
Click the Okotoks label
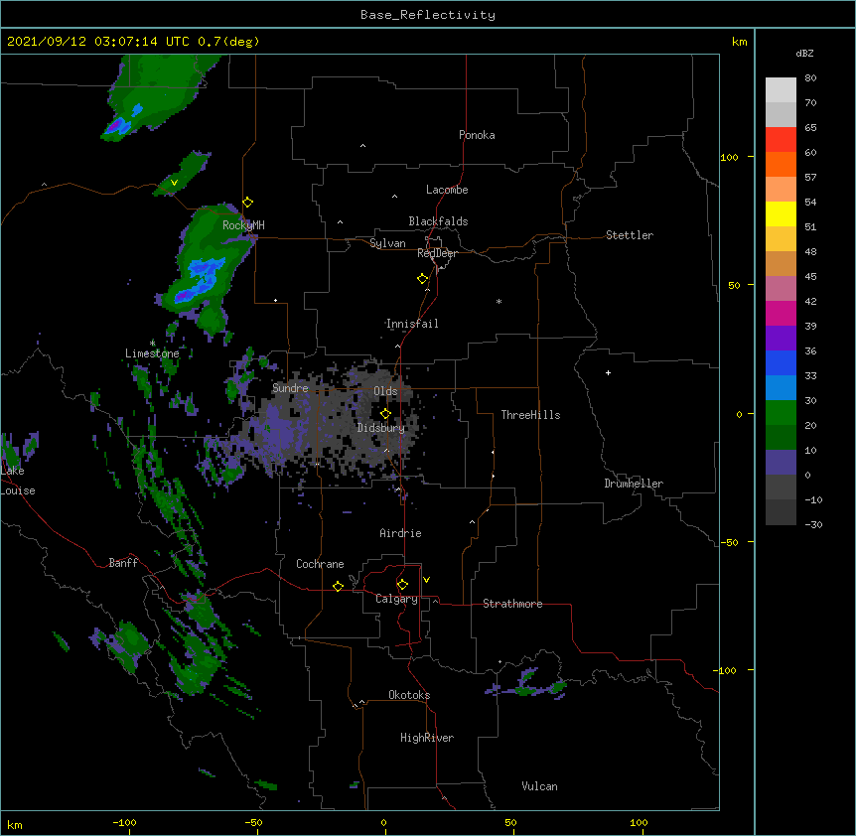coord(409,695)
